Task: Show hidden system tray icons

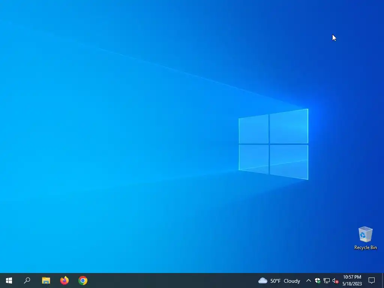Action: pyautogui.click(x=309, y=280)
